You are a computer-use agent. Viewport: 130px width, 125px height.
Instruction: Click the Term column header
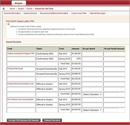(64, 49)
